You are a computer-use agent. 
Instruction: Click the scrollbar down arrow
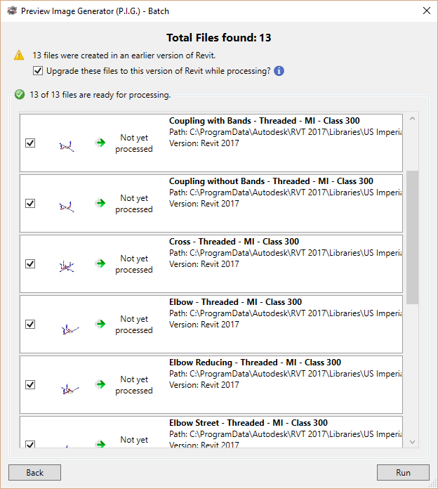(412, 442)
